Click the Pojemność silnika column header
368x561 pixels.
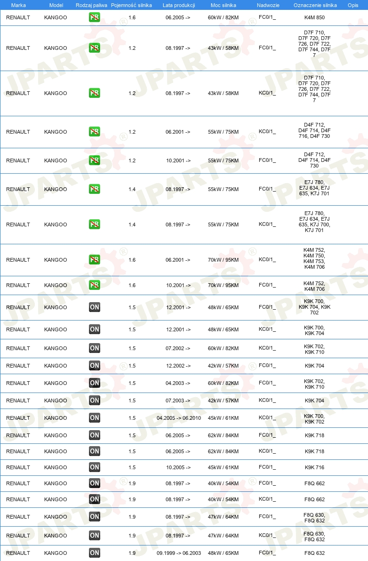coord(132,5)
